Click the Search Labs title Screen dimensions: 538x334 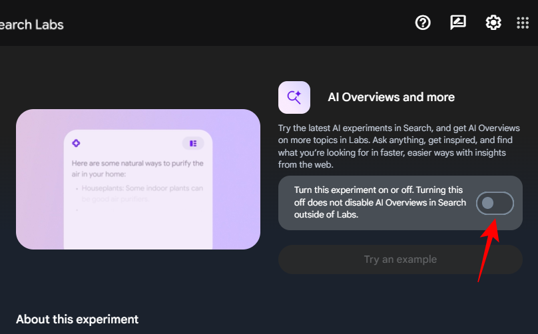31,25
